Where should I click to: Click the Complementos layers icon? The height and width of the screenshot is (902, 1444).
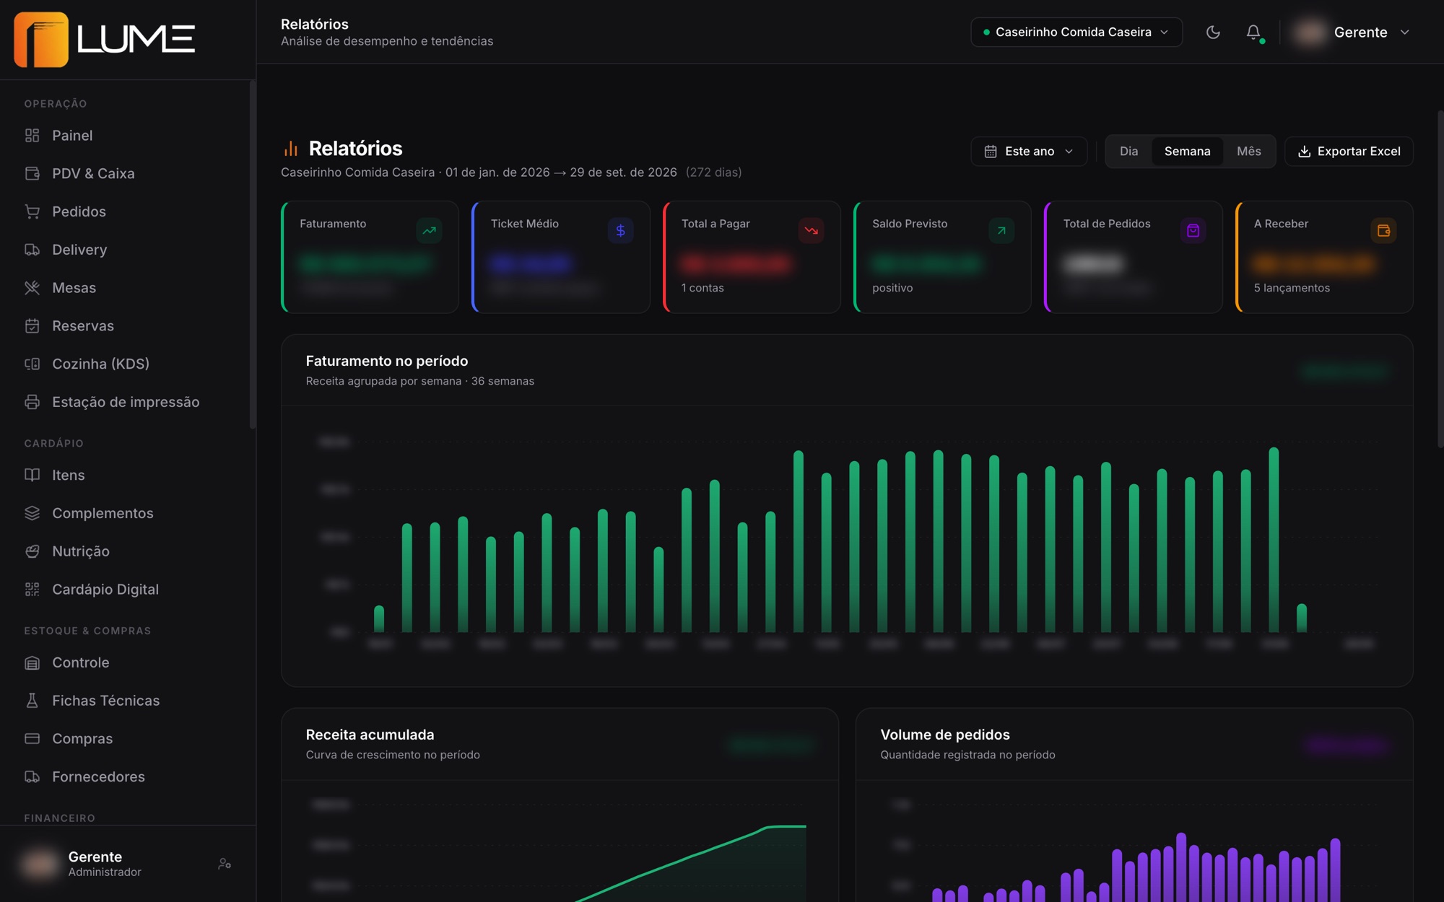[32, 514]
